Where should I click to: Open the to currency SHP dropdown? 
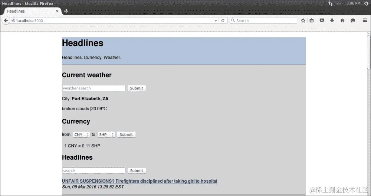tap(106, 134)
